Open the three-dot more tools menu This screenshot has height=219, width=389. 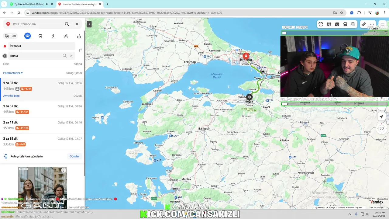(x=372, y=24)
